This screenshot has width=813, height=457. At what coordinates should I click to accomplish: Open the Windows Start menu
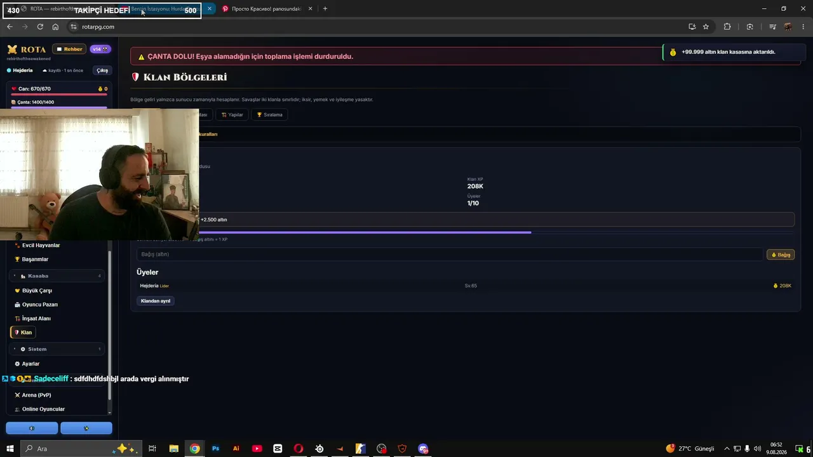click(x=10, y=449)
